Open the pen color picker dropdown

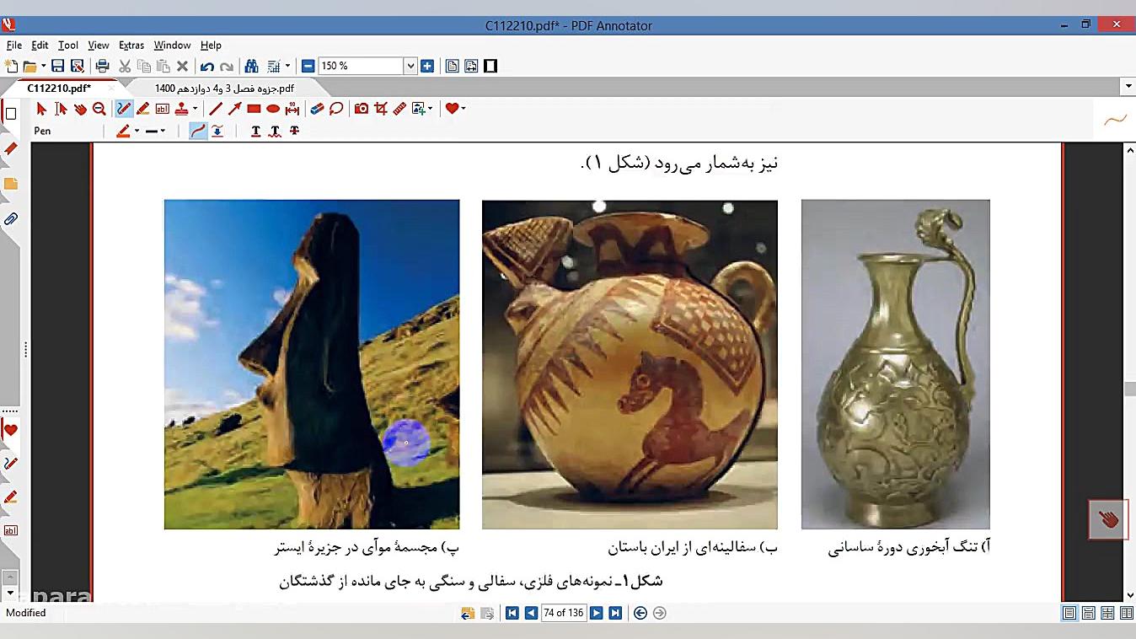135,131
